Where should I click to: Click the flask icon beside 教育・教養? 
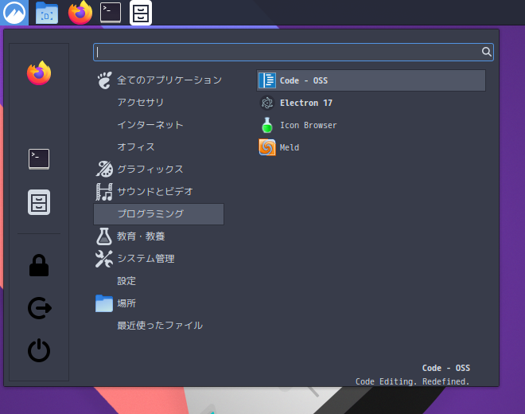[x=104, y=236]
